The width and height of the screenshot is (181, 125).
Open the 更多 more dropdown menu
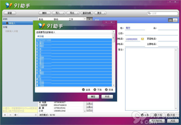100,13
